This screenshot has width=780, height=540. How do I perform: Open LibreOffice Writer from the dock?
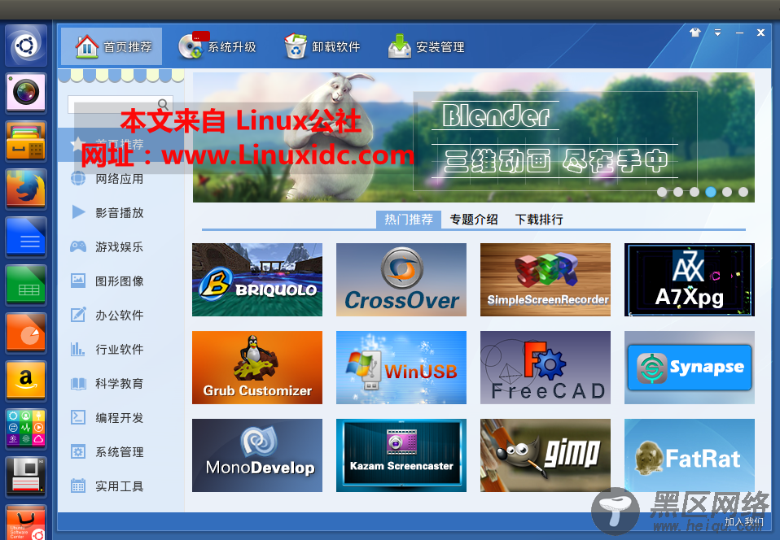click(26, 237)
